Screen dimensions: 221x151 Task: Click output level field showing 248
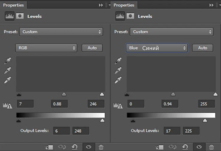81,131
